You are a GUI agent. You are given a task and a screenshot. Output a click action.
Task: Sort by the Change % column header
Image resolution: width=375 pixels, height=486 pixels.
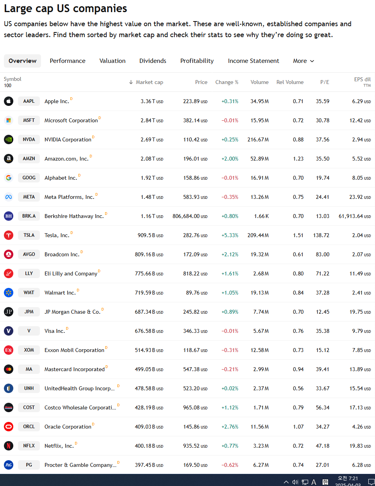(227, 82)
